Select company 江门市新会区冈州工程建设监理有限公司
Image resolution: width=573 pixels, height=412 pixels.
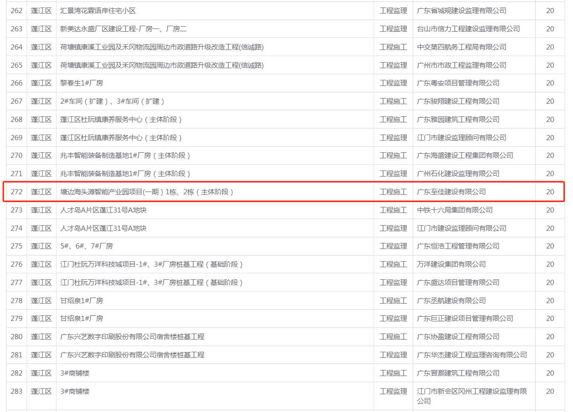472,396
